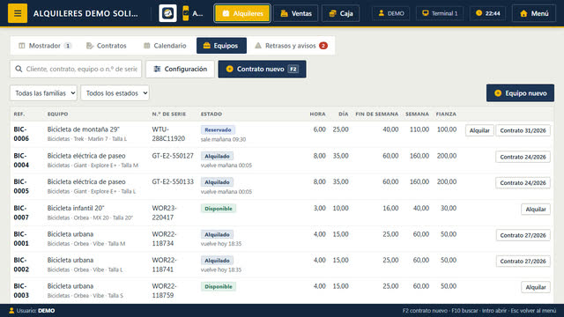Click the BIC-0001 reference

click(21, 239)
